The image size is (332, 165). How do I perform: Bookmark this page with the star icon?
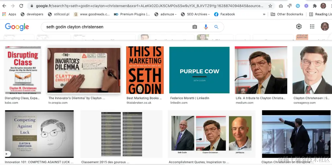[x=270, y=6]
